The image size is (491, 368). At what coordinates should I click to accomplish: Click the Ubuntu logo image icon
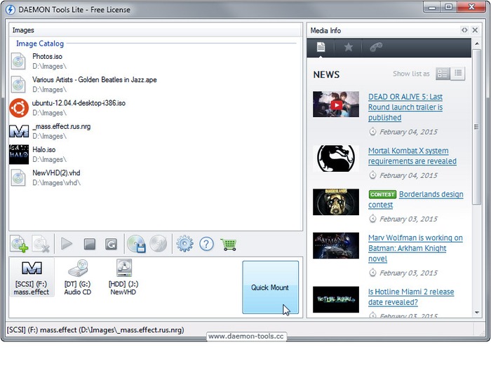[19, 108]
